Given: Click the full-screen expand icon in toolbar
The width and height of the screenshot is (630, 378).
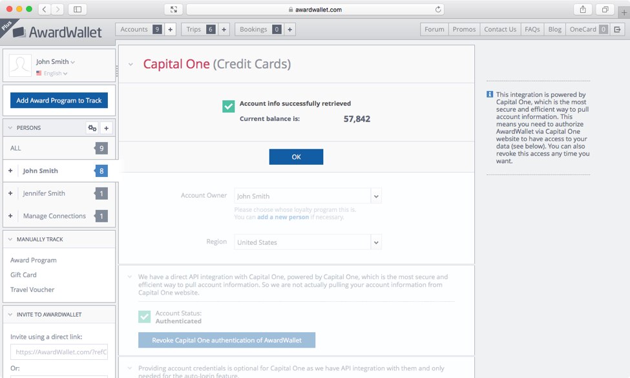Looking at the screenshot, I should (x=174, y=9).
